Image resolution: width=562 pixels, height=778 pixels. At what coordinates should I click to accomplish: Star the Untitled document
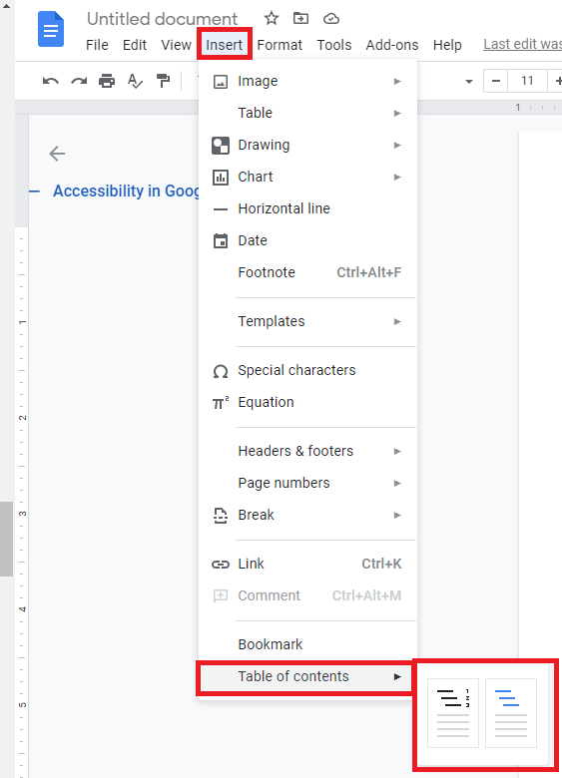pos(272,18)
